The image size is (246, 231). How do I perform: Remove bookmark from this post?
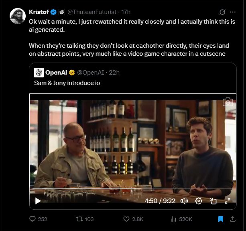click(220, 219)
